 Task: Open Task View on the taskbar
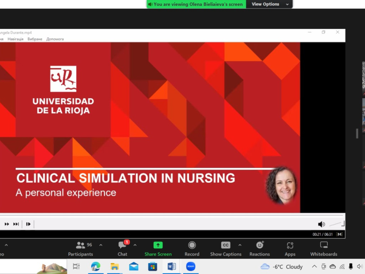tap(76, 266)
